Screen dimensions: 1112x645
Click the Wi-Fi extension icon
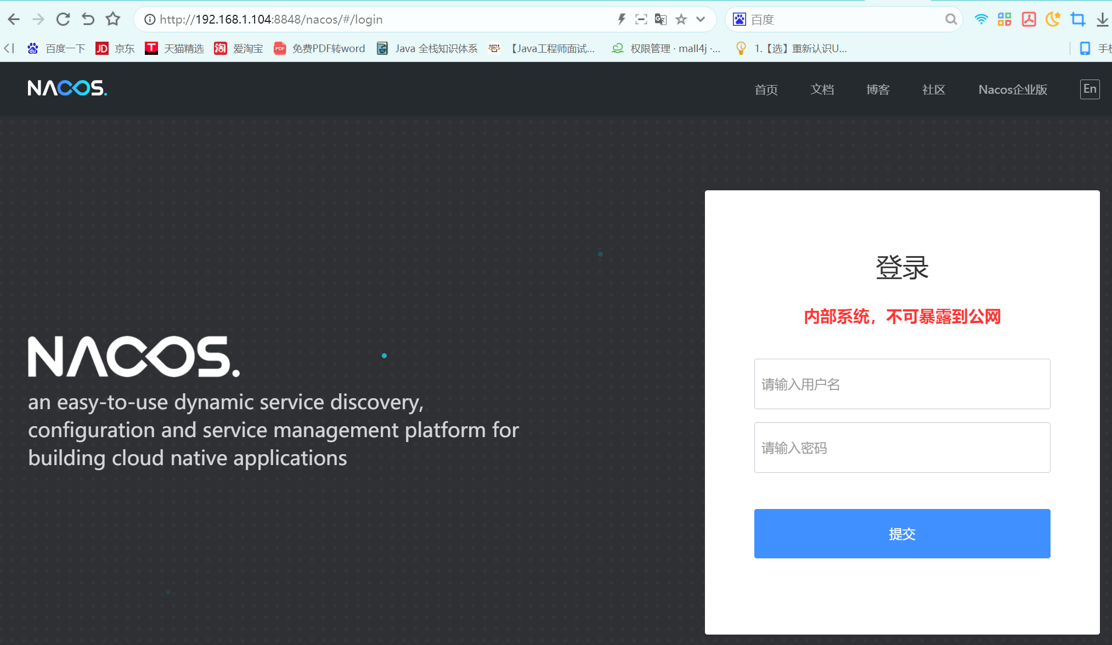(x=981, y=20)
